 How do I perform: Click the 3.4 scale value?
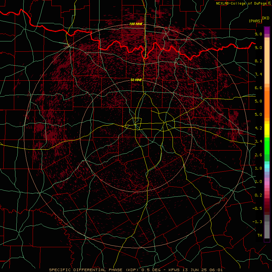pos(258,141)
